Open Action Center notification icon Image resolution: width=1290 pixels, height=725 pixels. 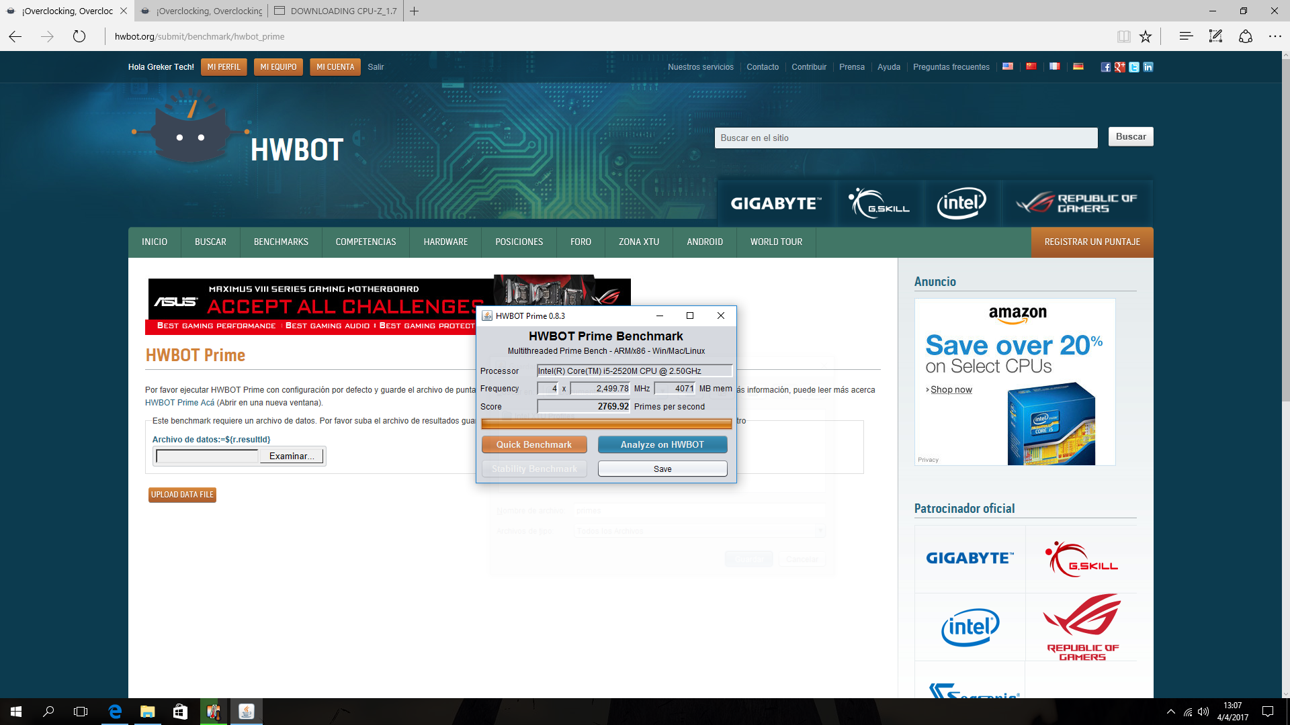1268,712
